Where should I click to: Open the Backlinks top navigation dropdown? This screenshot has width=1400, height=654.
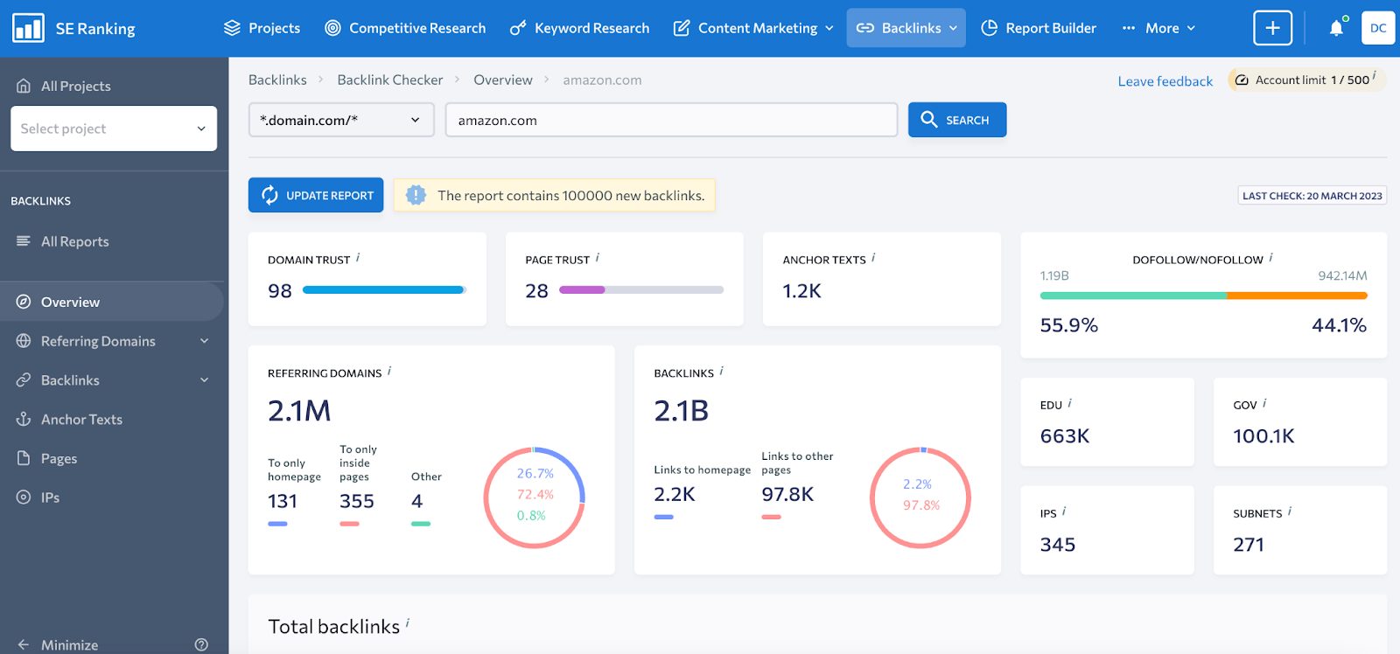906,28
